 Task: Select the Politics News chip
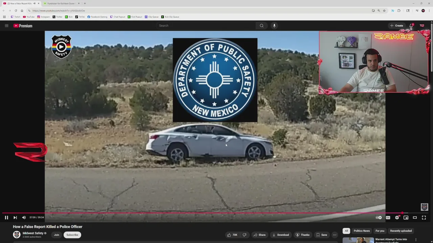click(362, 231)
